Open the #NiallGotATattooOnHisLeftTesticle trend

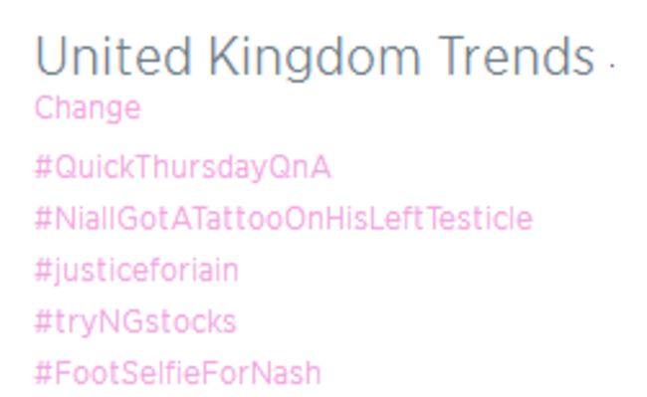pyautogui.click(x=284, y=219)
